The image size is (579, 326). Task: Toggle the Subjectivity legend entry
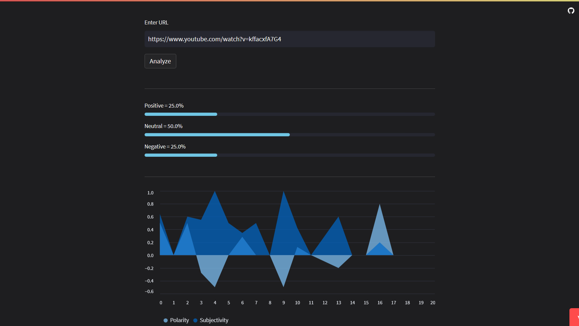[211, 320]
